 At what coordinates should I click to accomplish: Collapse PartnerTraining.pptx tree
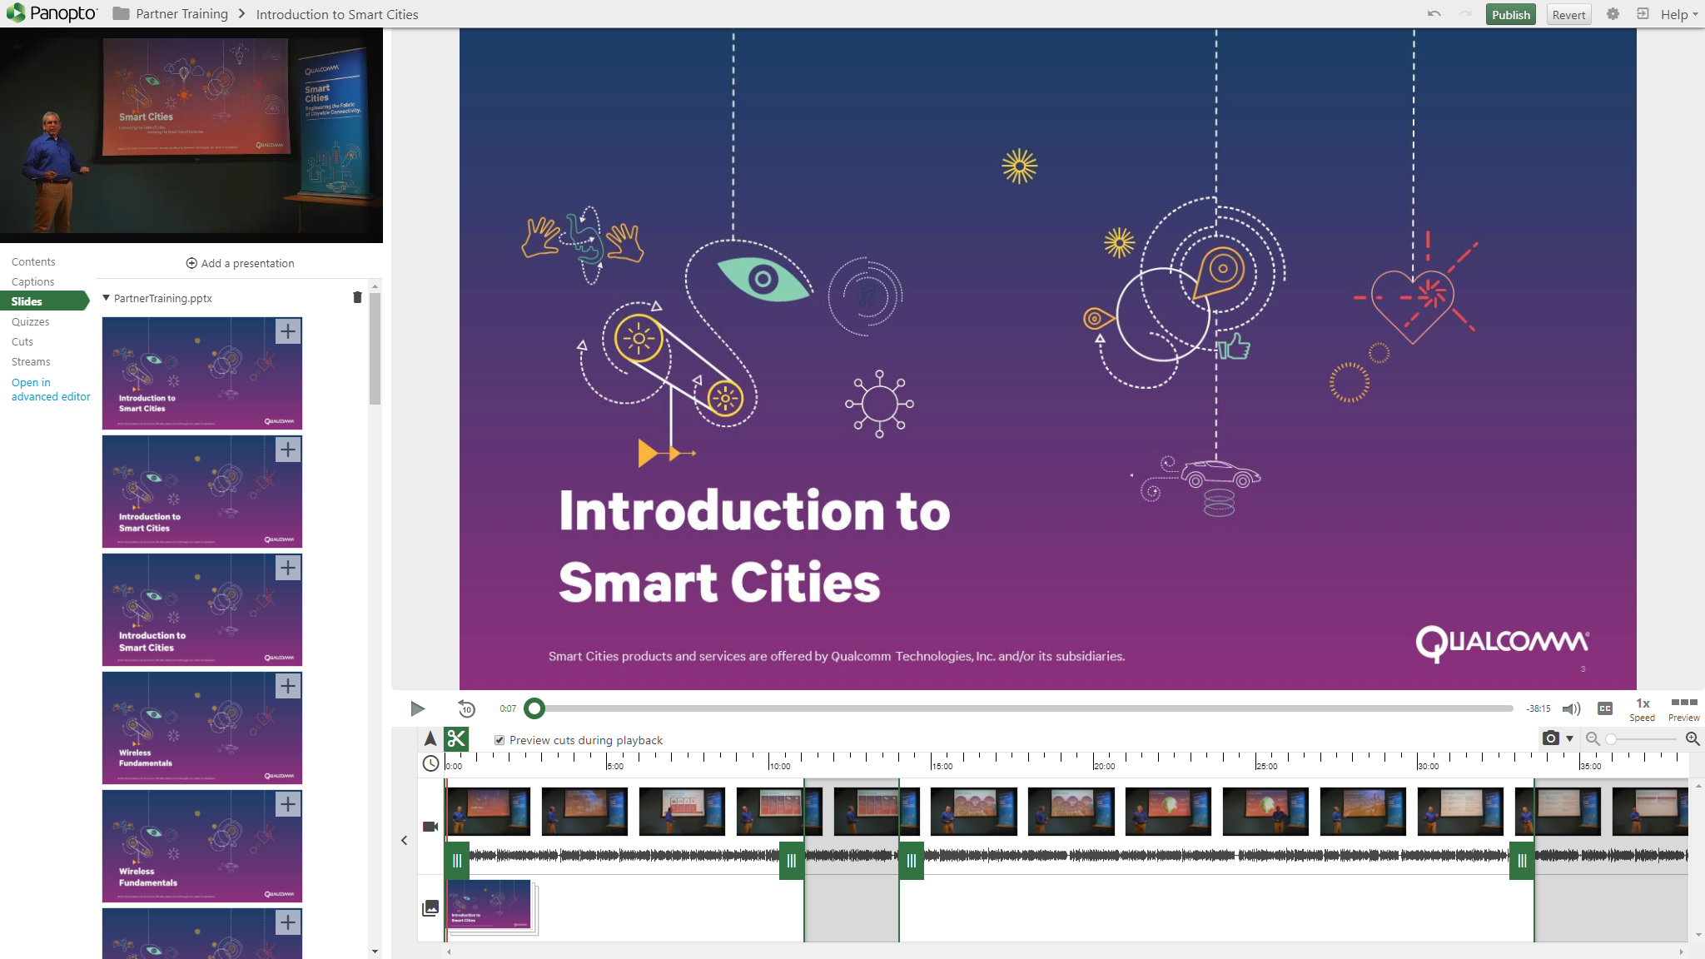[x=107, y=297]
